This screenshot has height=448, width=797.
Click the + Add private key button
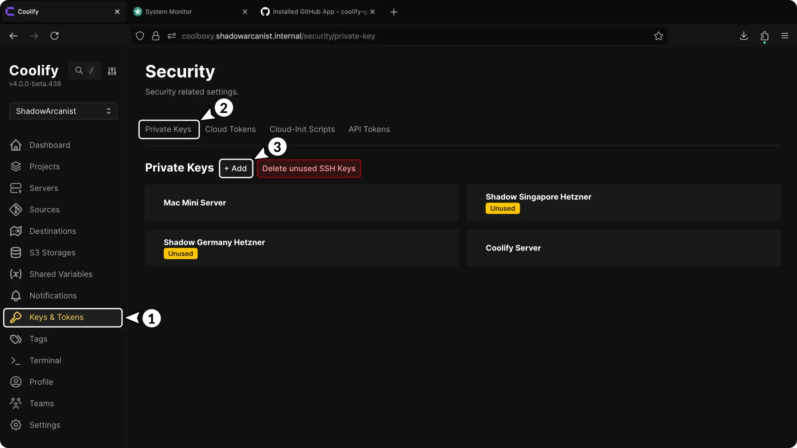(236, 168)
